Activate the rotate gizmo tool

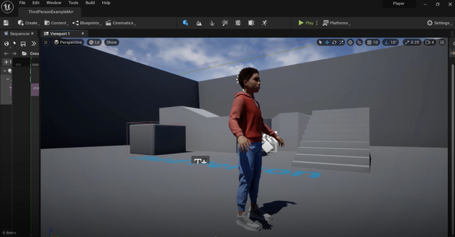(334, 43)
